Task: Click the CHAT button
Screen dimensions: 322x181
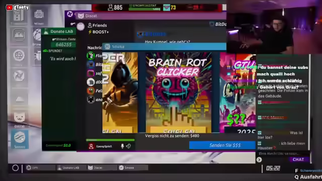Action: pos(299,159)
